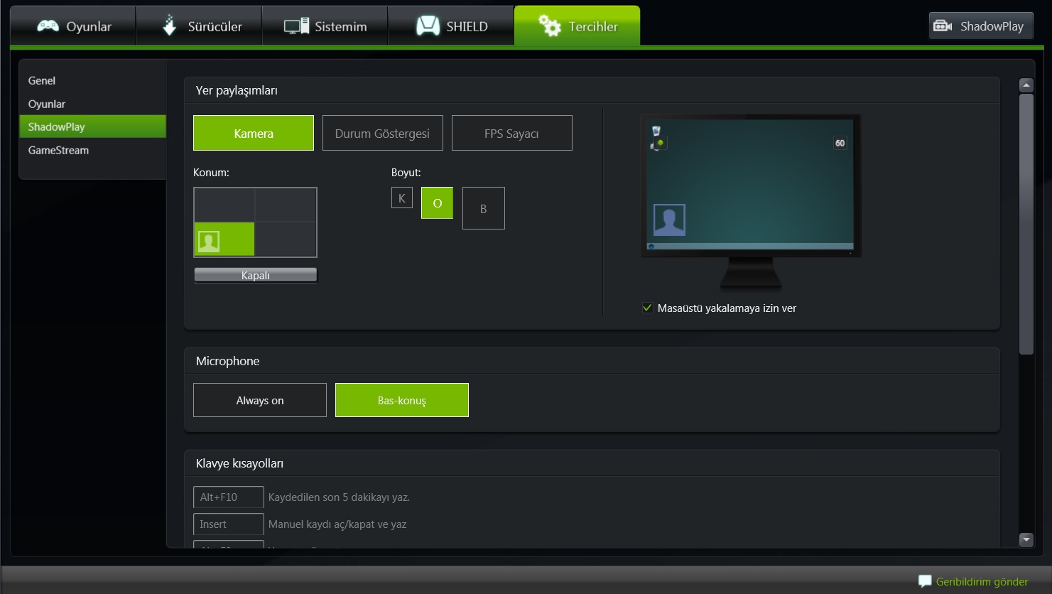The image size is (1052, 594).
Task: Open GameStream in the sidebar
Action: pos(92,150)
